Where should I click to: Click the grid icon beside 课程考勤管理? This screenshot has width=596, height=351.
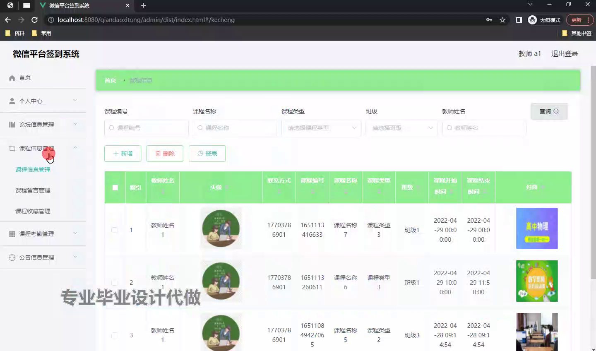[x=12, y=234]
